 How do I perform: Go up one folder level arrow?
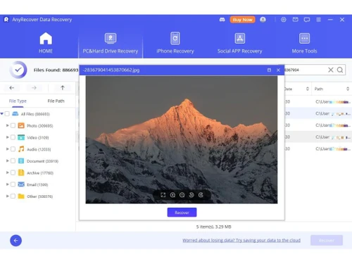click(x=63, y=88)
